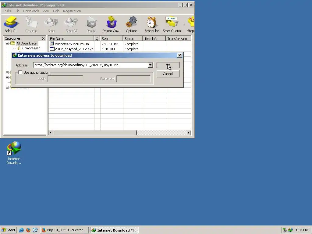The image size is (312, 234).
Task: Open the Internet Download Manager desktop shortcut
Action: click(x=14, y=153)
